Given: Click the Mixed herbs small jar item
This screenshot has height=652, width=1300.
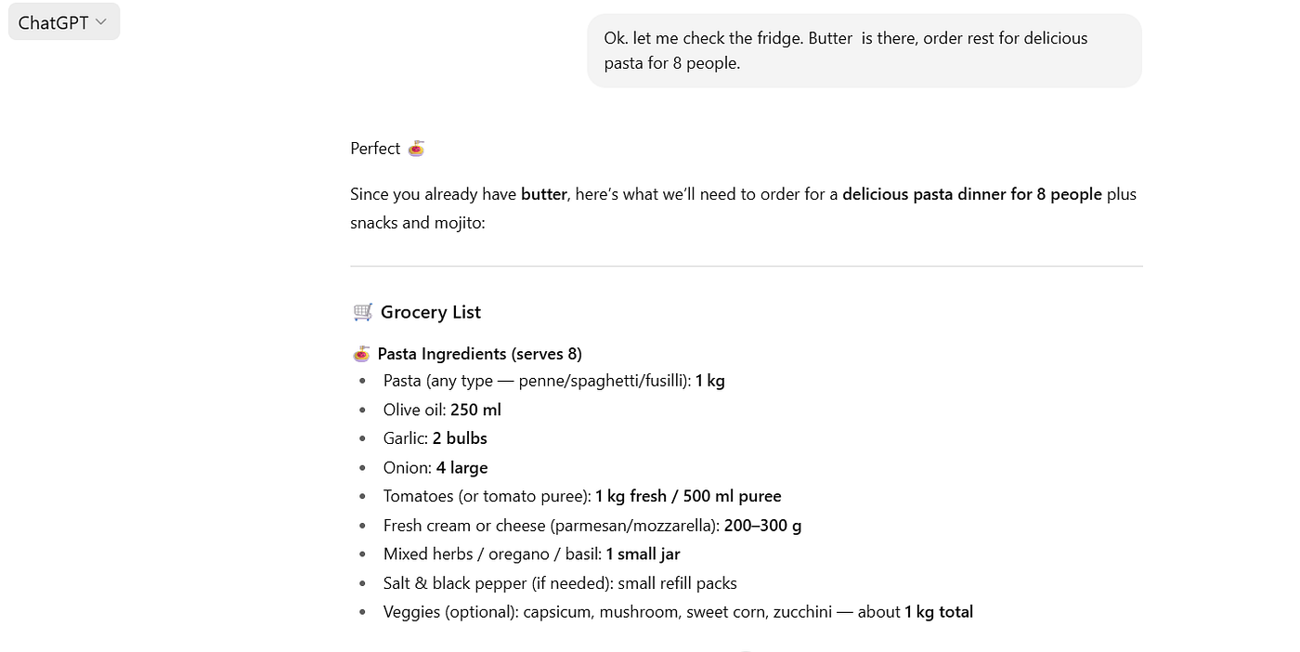Looking at the screenshot, I should pyautogui.click(x=531, y=554).
